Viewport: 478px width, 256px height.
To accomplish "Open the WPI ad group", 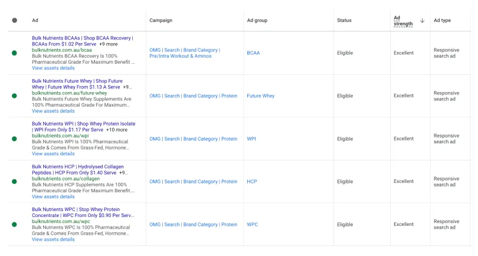I will [251, 139].
